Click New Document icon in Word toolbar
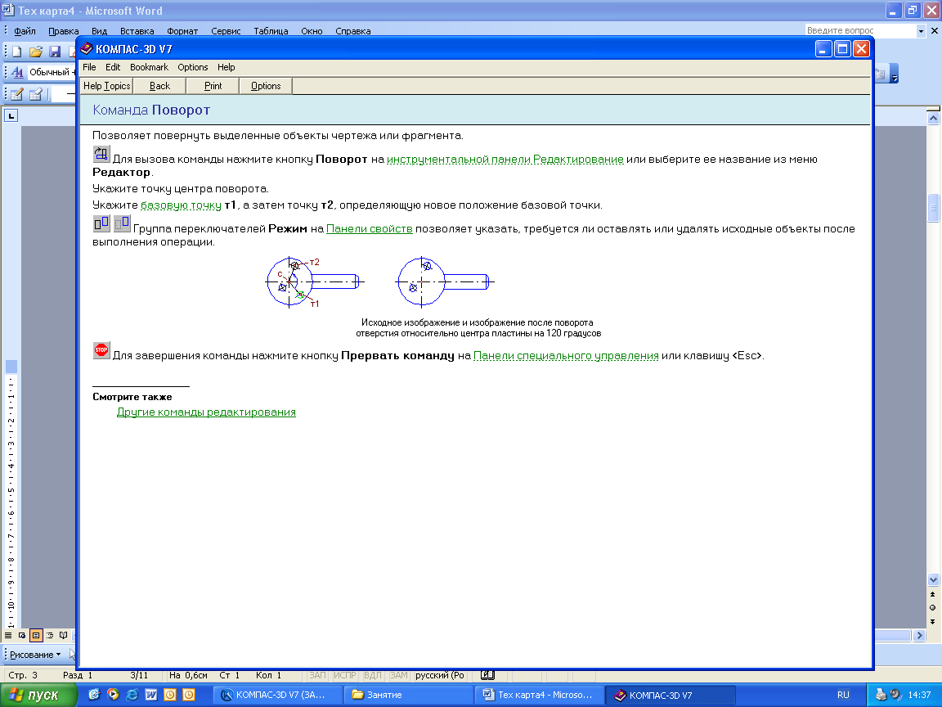The height and width of the screenshot is (707, 942). click(17, 52)
